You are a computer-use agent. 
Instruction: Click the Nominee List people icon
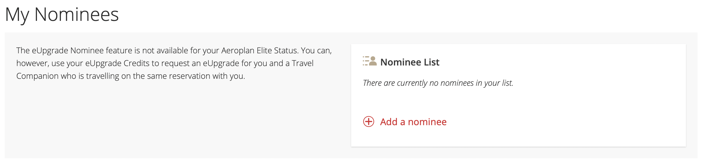369,61
